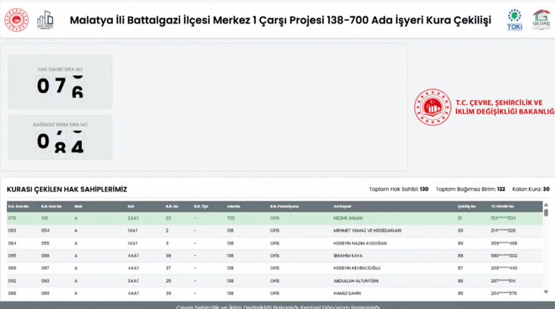Click the scrollbar down arrow on the table
Image resolution: width=555 pixels, height=309 pixels.
[546, 291]
